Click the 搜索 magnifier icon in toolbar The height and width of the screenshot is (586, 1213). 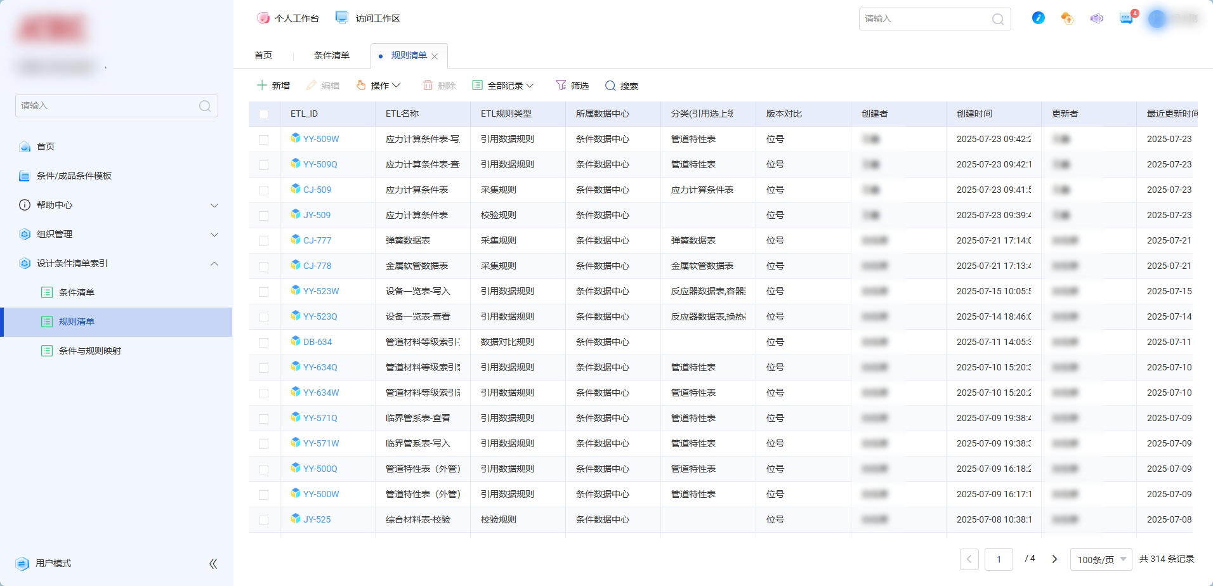coord(610,86)
